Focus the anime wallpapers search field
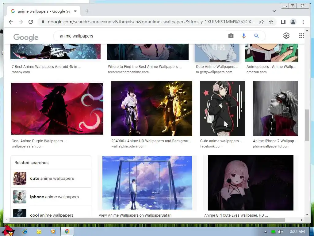 pos(140,36)
